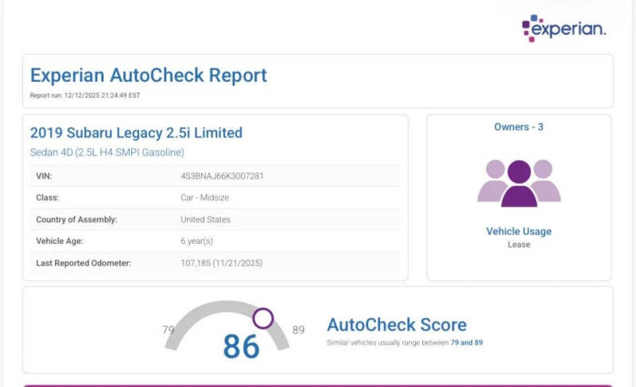
Task: Click the Experian logo
Action: click(x=564, y=28)
